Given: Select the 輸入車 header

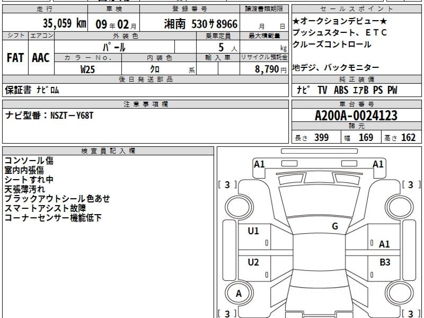Looking at the screenshot, I should 218,58.
